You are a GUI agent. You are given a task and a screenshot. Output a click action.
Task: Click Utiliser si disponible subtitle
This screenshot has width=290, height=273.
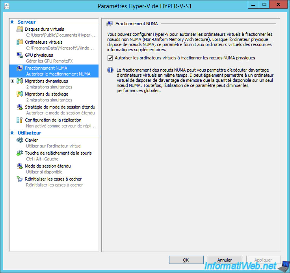tap(44, 172)
